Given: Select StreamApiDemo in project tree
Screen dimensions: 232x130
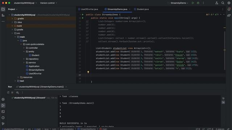Looking at the screenshot, I should tap(35, 70).
